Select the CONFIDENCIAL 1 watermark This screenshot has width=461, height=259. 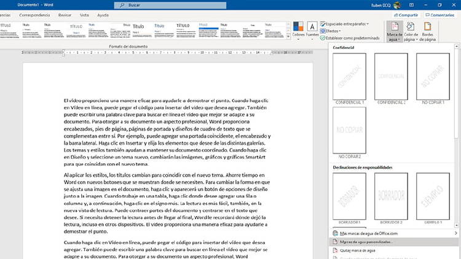(349, 77)
